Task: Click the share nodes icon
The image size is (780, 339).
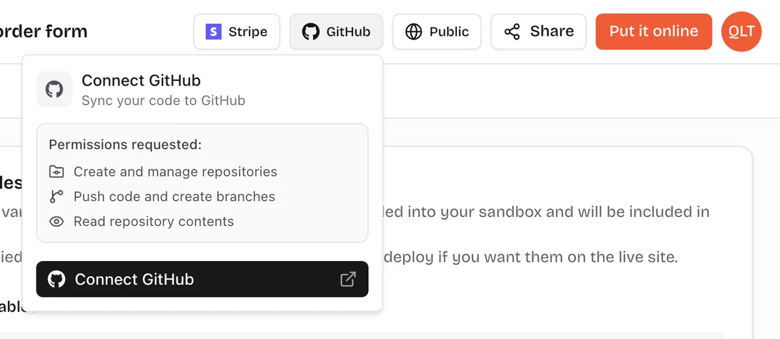Action: (x=512, y=32)
